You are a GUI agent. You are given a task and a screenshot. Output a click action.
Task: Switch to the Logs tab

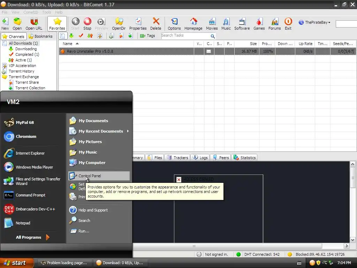(x=200, y=158)
